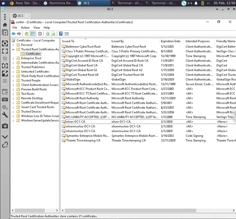The image size is (236, 219).
Task: Expand the Enterprise Trust node
Action: pyautogui.click(x=13, y=58)
